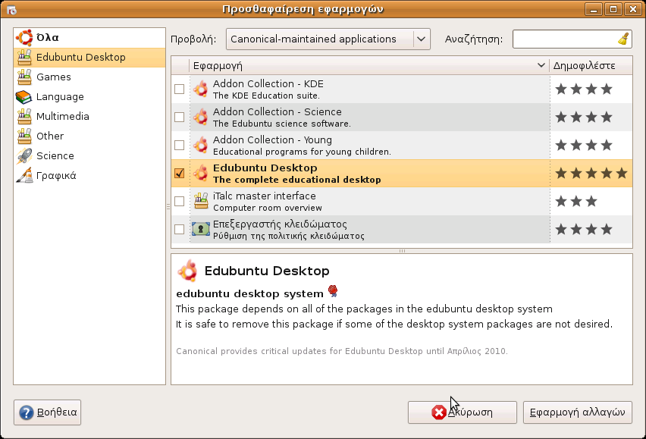Select the Other category

[89, 136]
